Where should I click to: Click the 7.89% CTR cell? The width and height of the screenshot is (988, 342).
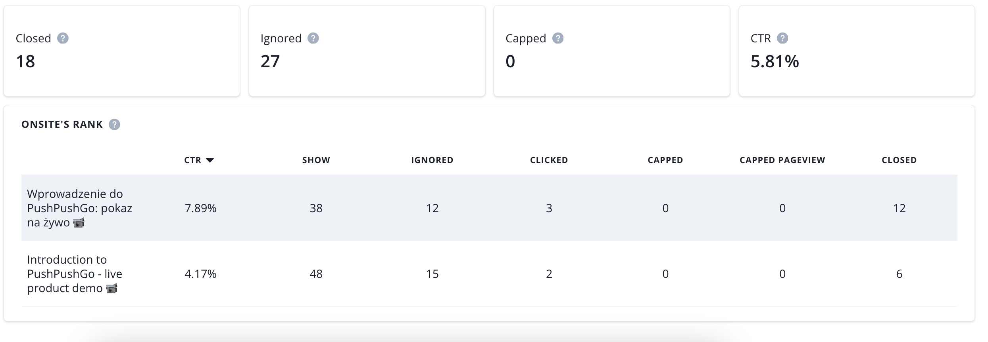200,208
